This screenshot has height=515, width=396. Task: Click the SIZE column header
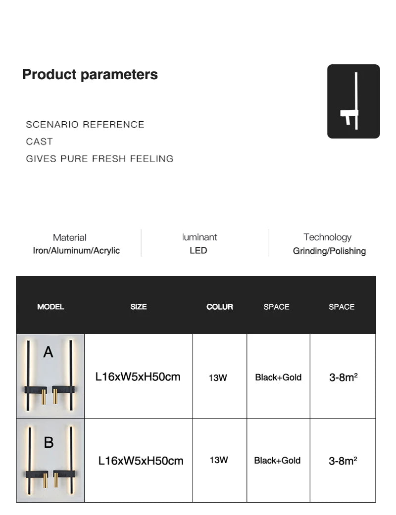pos(139,307)
